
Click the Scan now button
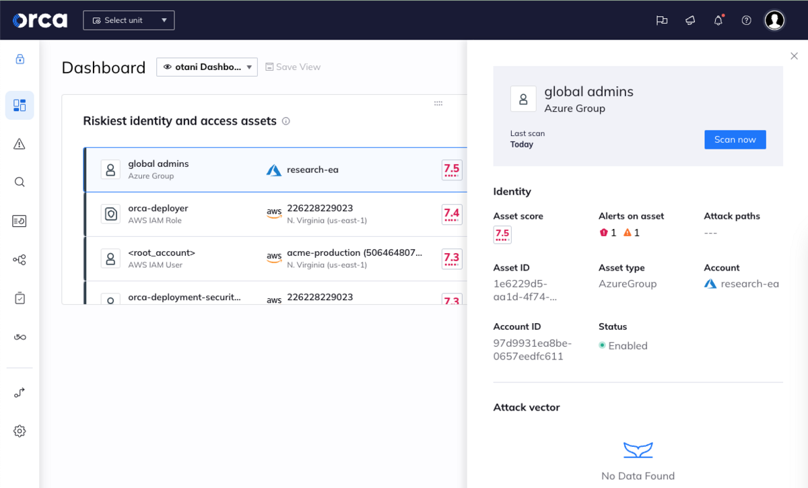click(735, 139)
